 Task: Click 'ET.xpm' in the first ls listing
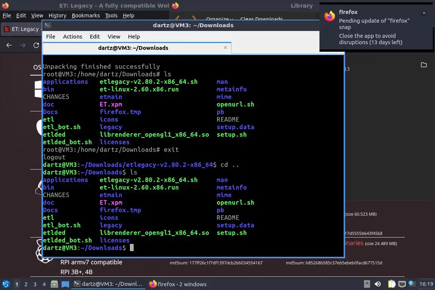(111, 104)
